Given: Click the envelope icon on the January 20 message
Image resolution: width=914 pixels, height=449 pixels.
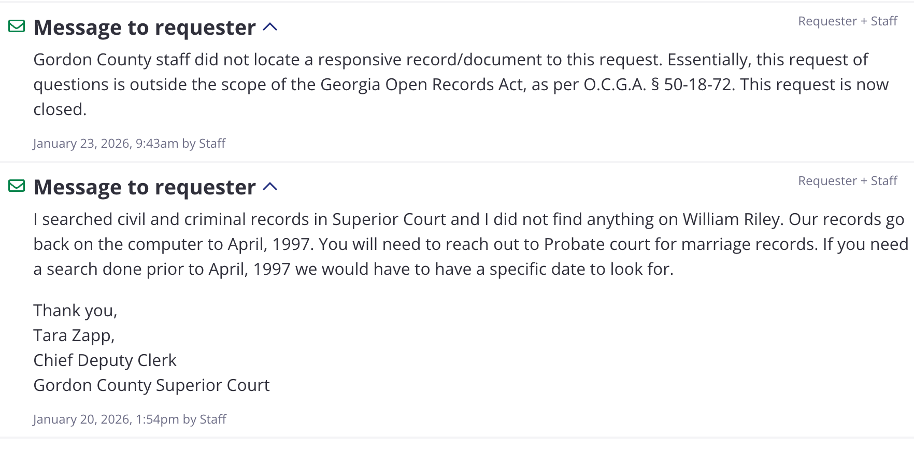Looking at the screenshot, I should [17, 186].
